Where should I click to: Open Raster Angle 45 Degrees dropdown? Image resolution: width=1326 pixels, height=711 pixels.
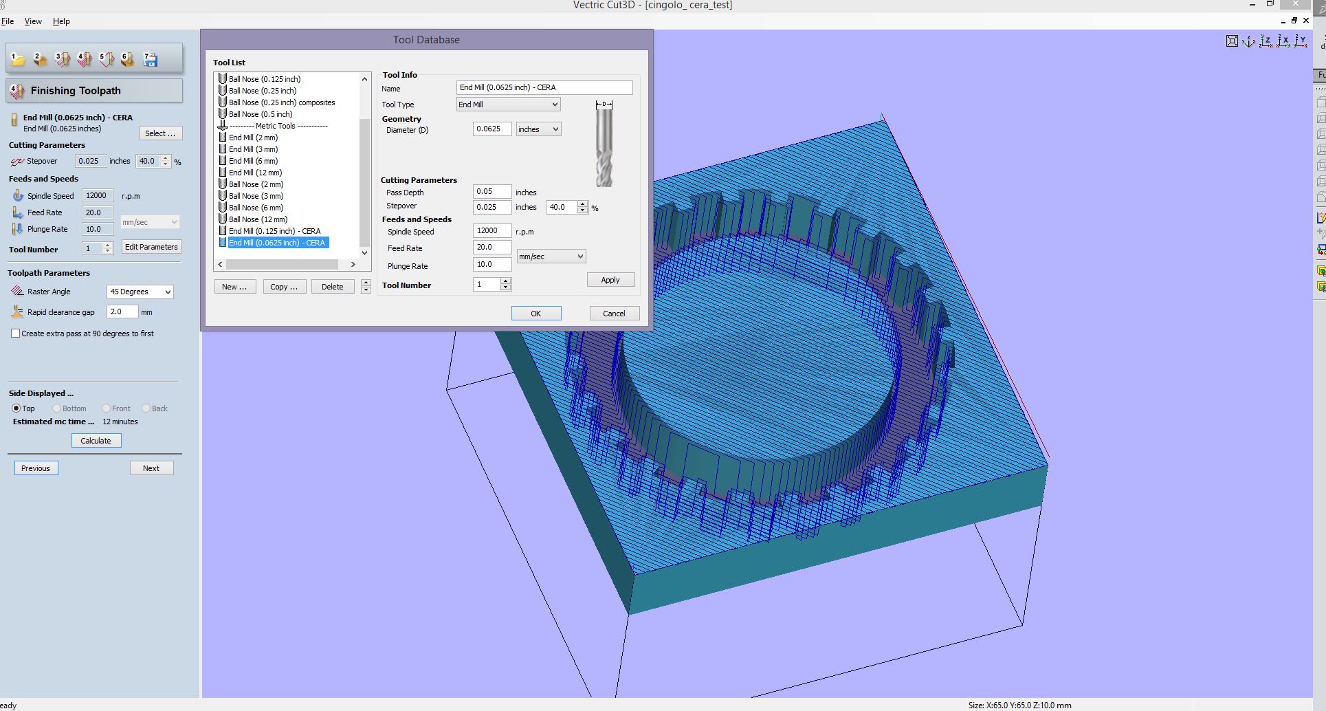140,292
